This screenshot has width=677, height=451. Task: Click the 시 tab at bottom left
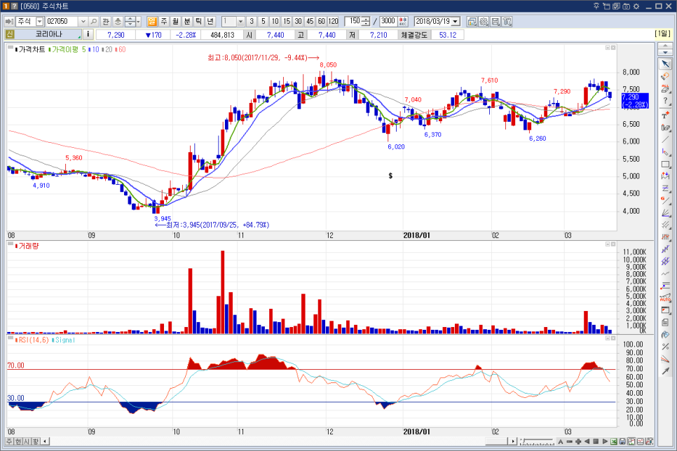[x=27, y=441]
